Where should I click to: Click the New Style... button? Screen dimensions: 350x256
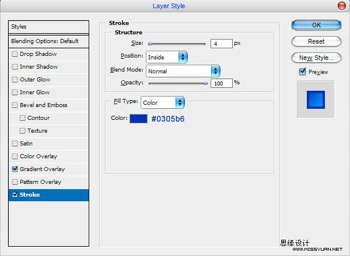316,58
